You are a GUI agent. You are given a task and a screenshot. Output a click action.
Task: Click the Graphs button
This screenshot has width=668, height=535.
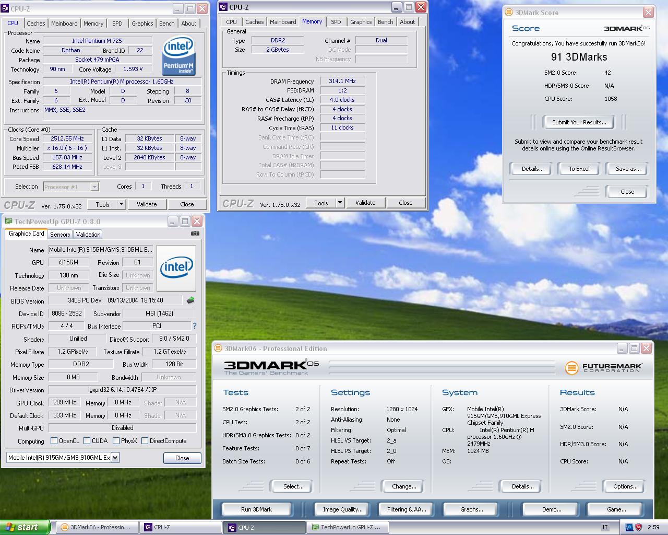coord(471,509)
